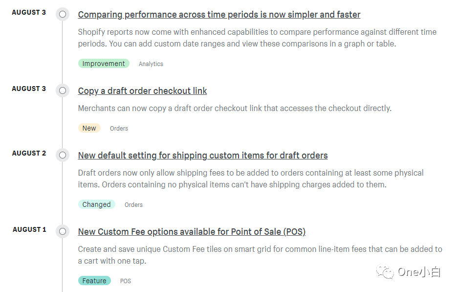Open the Comparing performance across time periods link
This screenshot has height=292, width=456.
click(219, 15)
